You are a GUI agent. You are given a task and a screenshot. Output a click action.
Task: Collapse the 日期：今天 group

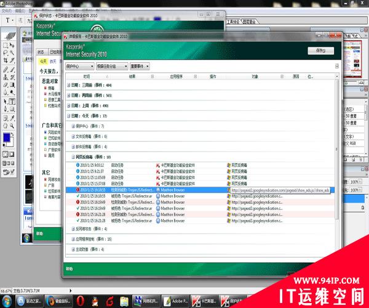point(68,116)
